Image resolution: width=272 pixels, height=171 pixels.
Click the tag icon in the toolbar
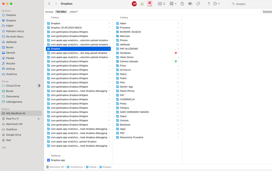(x=198, y=4)
